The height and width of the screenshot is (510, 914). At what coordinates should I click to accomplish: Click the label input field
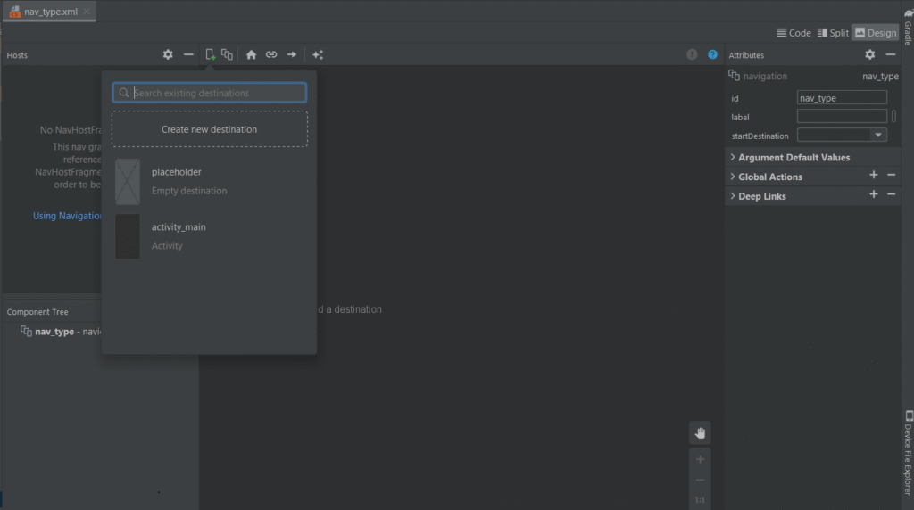(x=842, y=117)
